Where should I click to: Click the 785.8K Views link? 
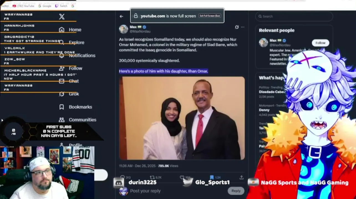click(x=168, y=166)
